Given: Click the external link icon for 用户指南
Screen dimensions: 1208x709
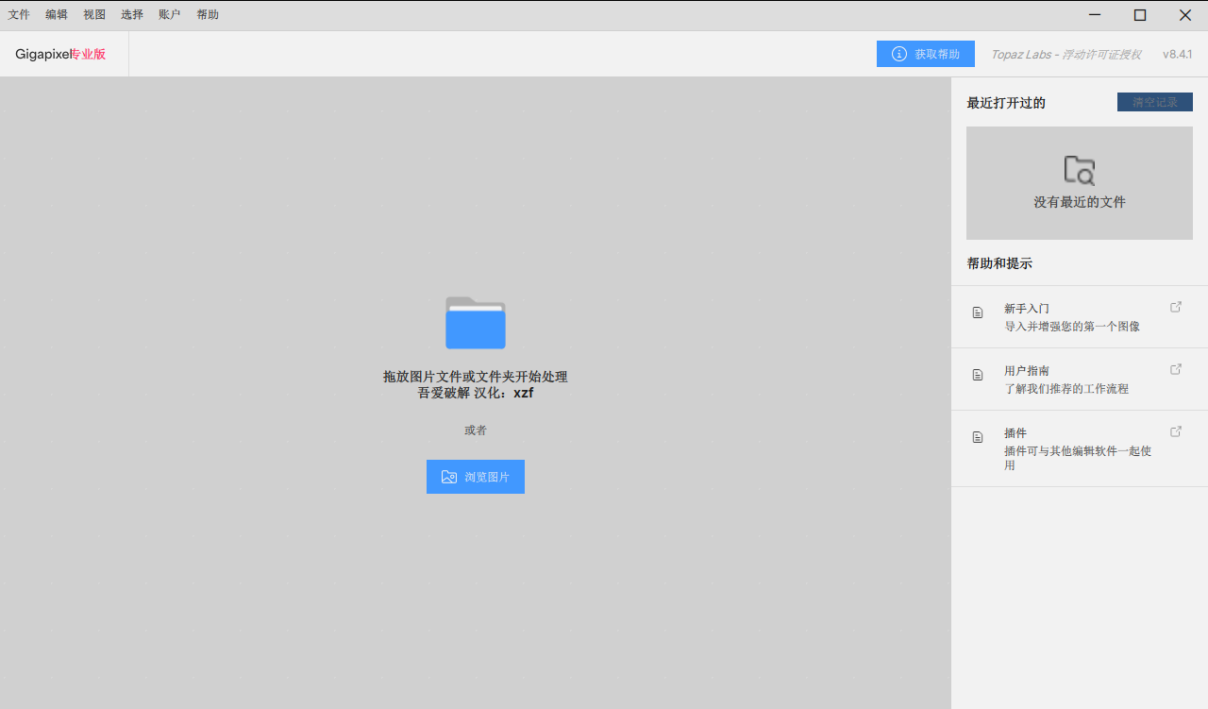Looking at the screenshot, I should coord(1176,369).
